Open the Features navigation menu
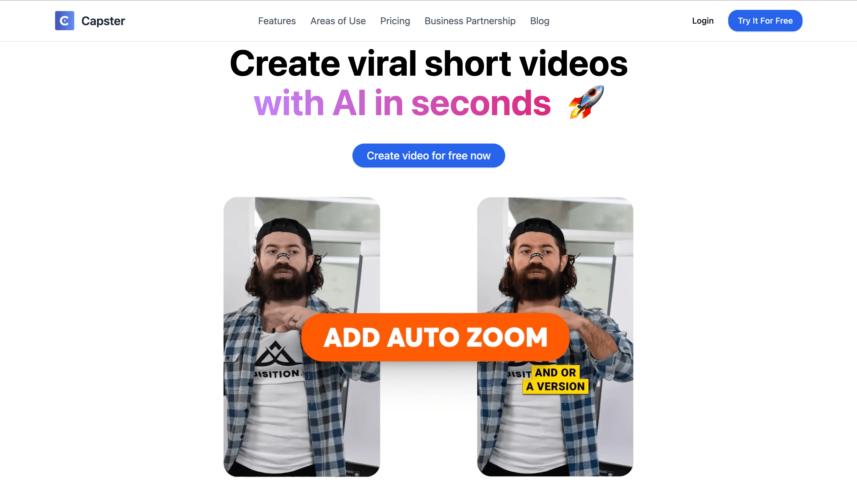 point(277,21)
